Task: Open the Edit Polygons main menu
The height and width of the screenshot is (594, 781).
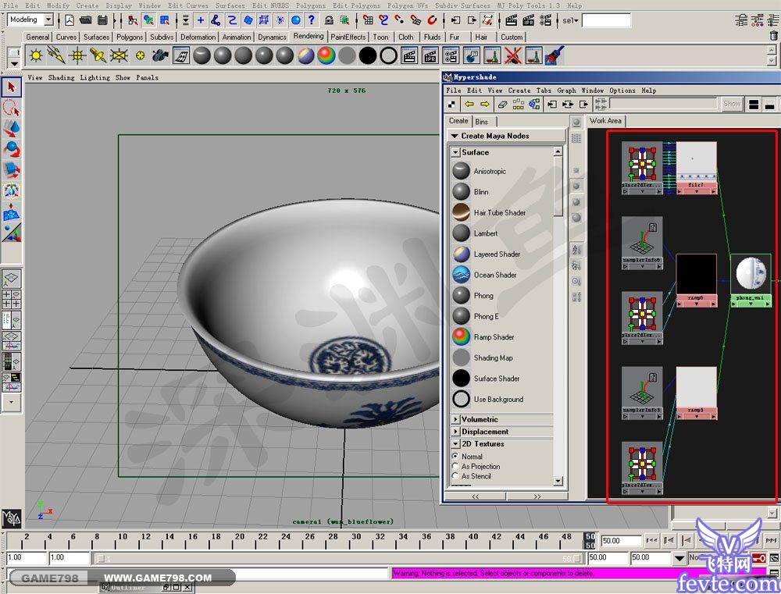Action: 356,5
